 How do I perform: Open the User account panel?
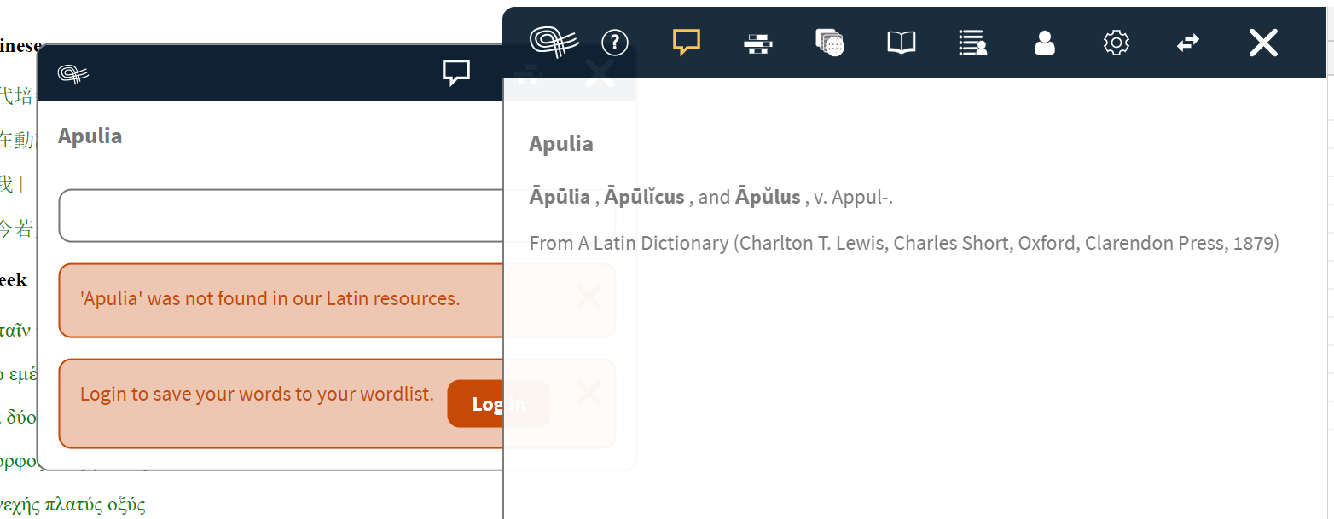(x=1044, y=43)
